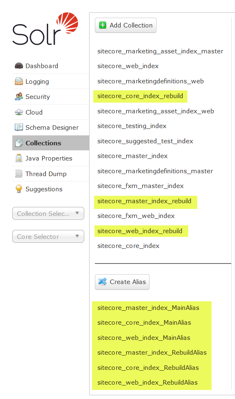The width and height of the screenshot is (235, 399).
Task: Click the green plus Add Collection icon
Action: (103, 25)
